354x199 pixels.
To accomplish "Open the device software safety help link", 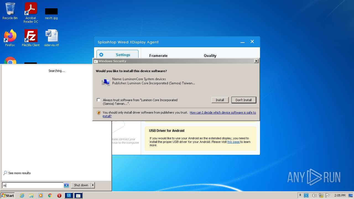I will [179, 114].
